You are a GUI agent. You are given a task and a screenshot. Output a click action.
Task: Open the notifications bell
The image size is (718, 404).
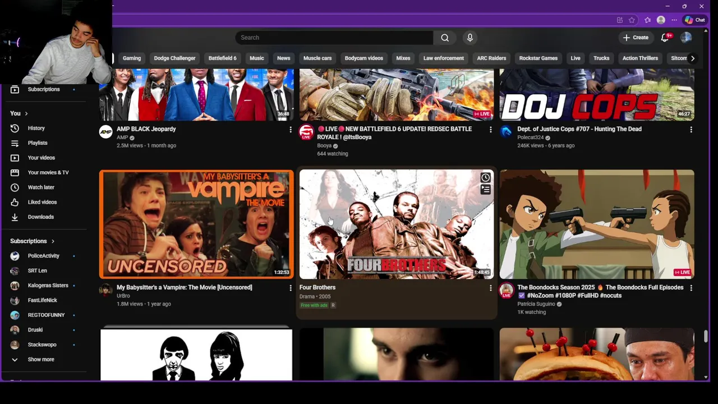tap(665, 38)
